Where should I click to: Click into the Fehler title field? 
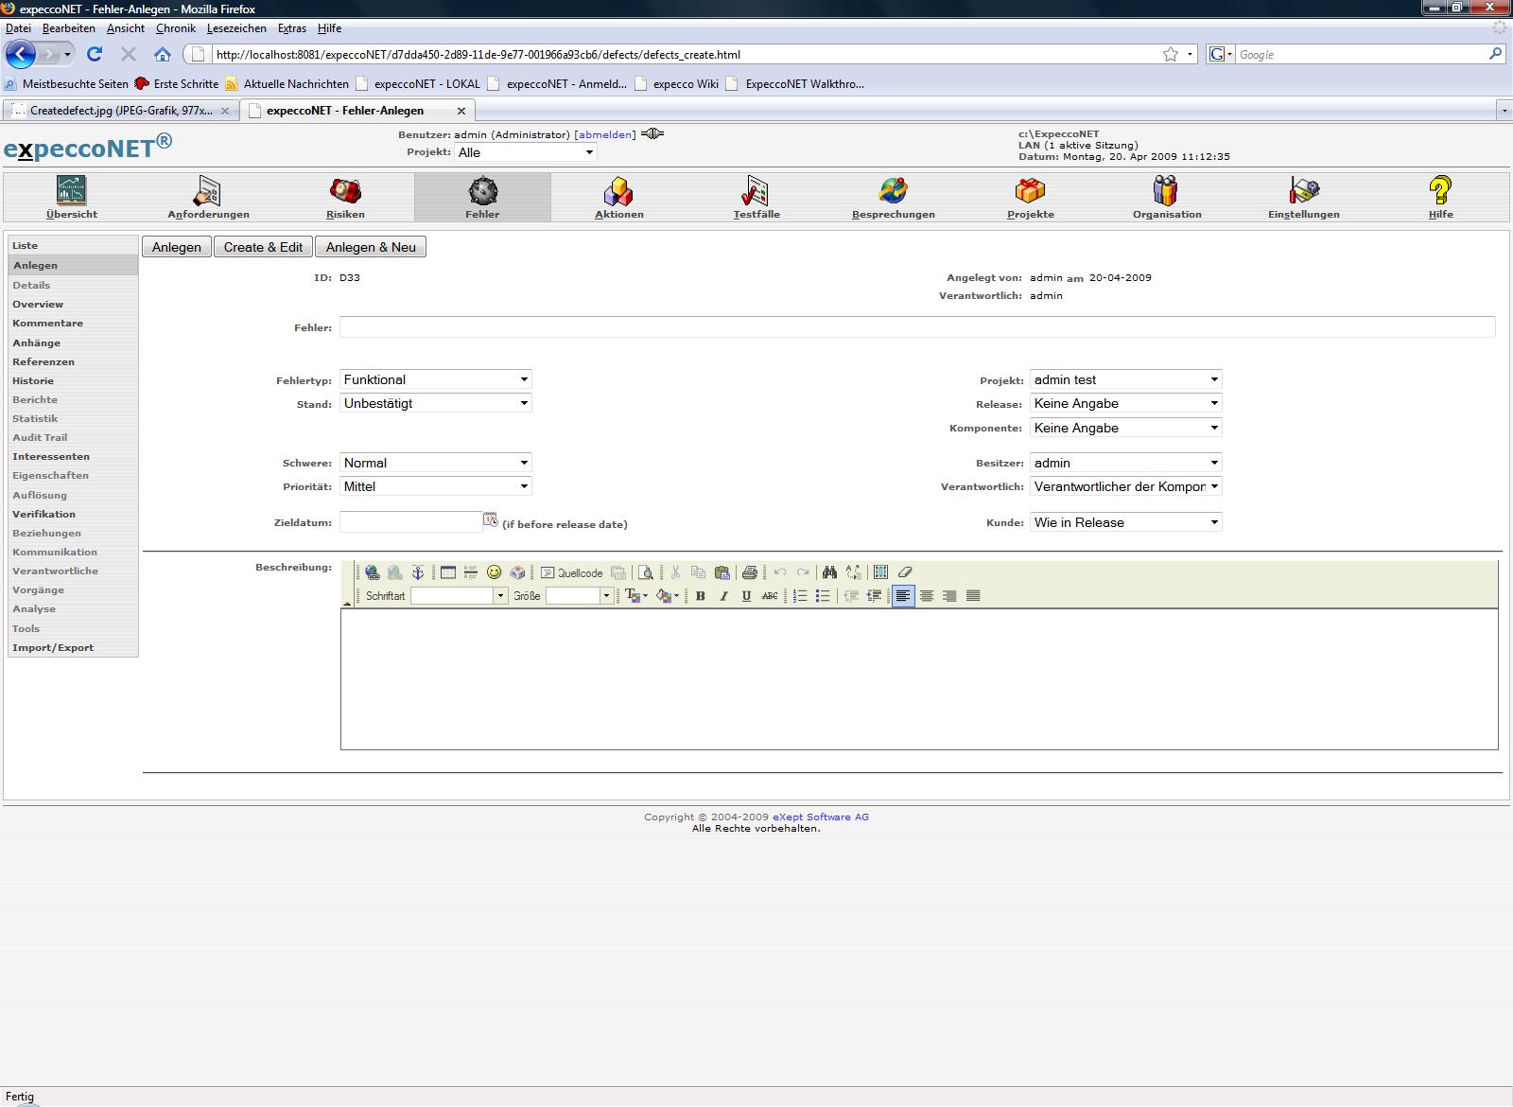pos(916,327)
